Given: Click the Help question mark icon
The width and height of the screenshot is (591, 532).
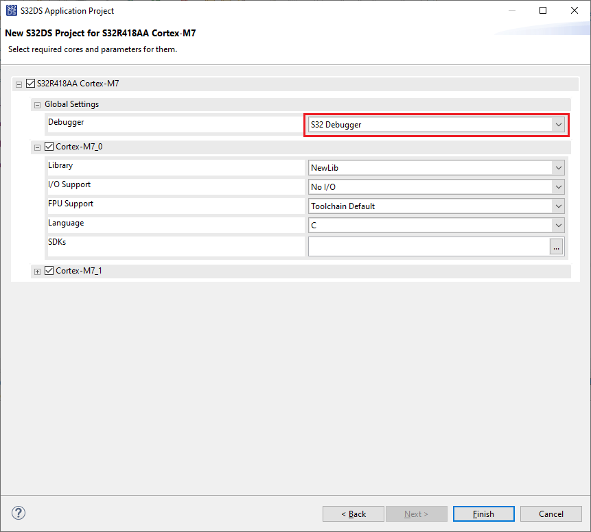Looking at the screenshot, I should [x=18, y=513].
